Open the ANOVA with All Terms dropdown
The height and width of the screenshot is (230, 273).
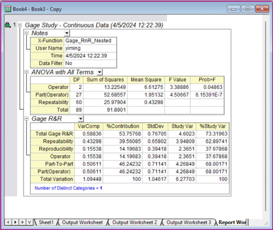[x=100, y=72]
